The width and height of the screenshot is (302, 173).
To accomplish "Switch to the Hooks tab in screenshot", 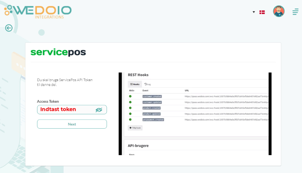I will tap(135, 84).
